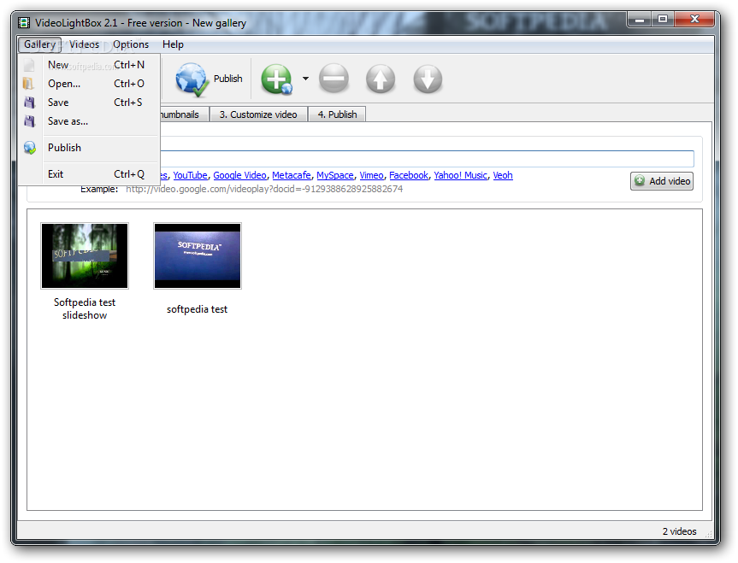Close the VideoLightBox window
Screen dimensions: 738x563
click(694, 20)
